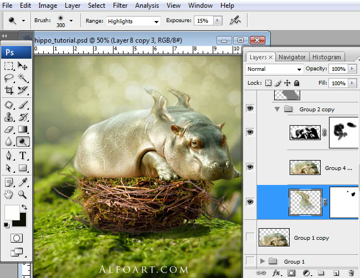Select the Dodge tool in toolbox
The width and height of the screenshot is (360, 278).
(x=23, y=141)
